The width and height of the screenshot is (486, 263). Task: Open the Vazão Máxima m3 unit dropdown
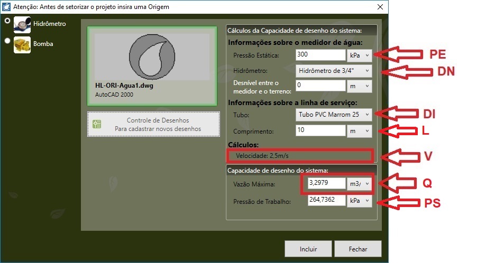point(360,184)
